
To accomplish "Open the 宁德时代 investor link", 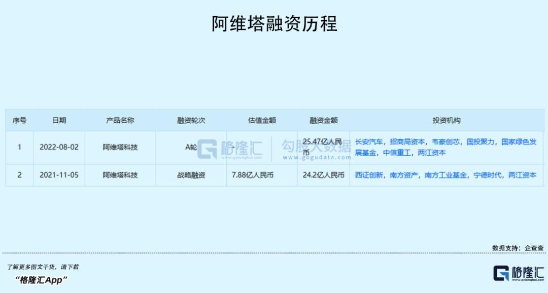I will click(x=487, y=175).
